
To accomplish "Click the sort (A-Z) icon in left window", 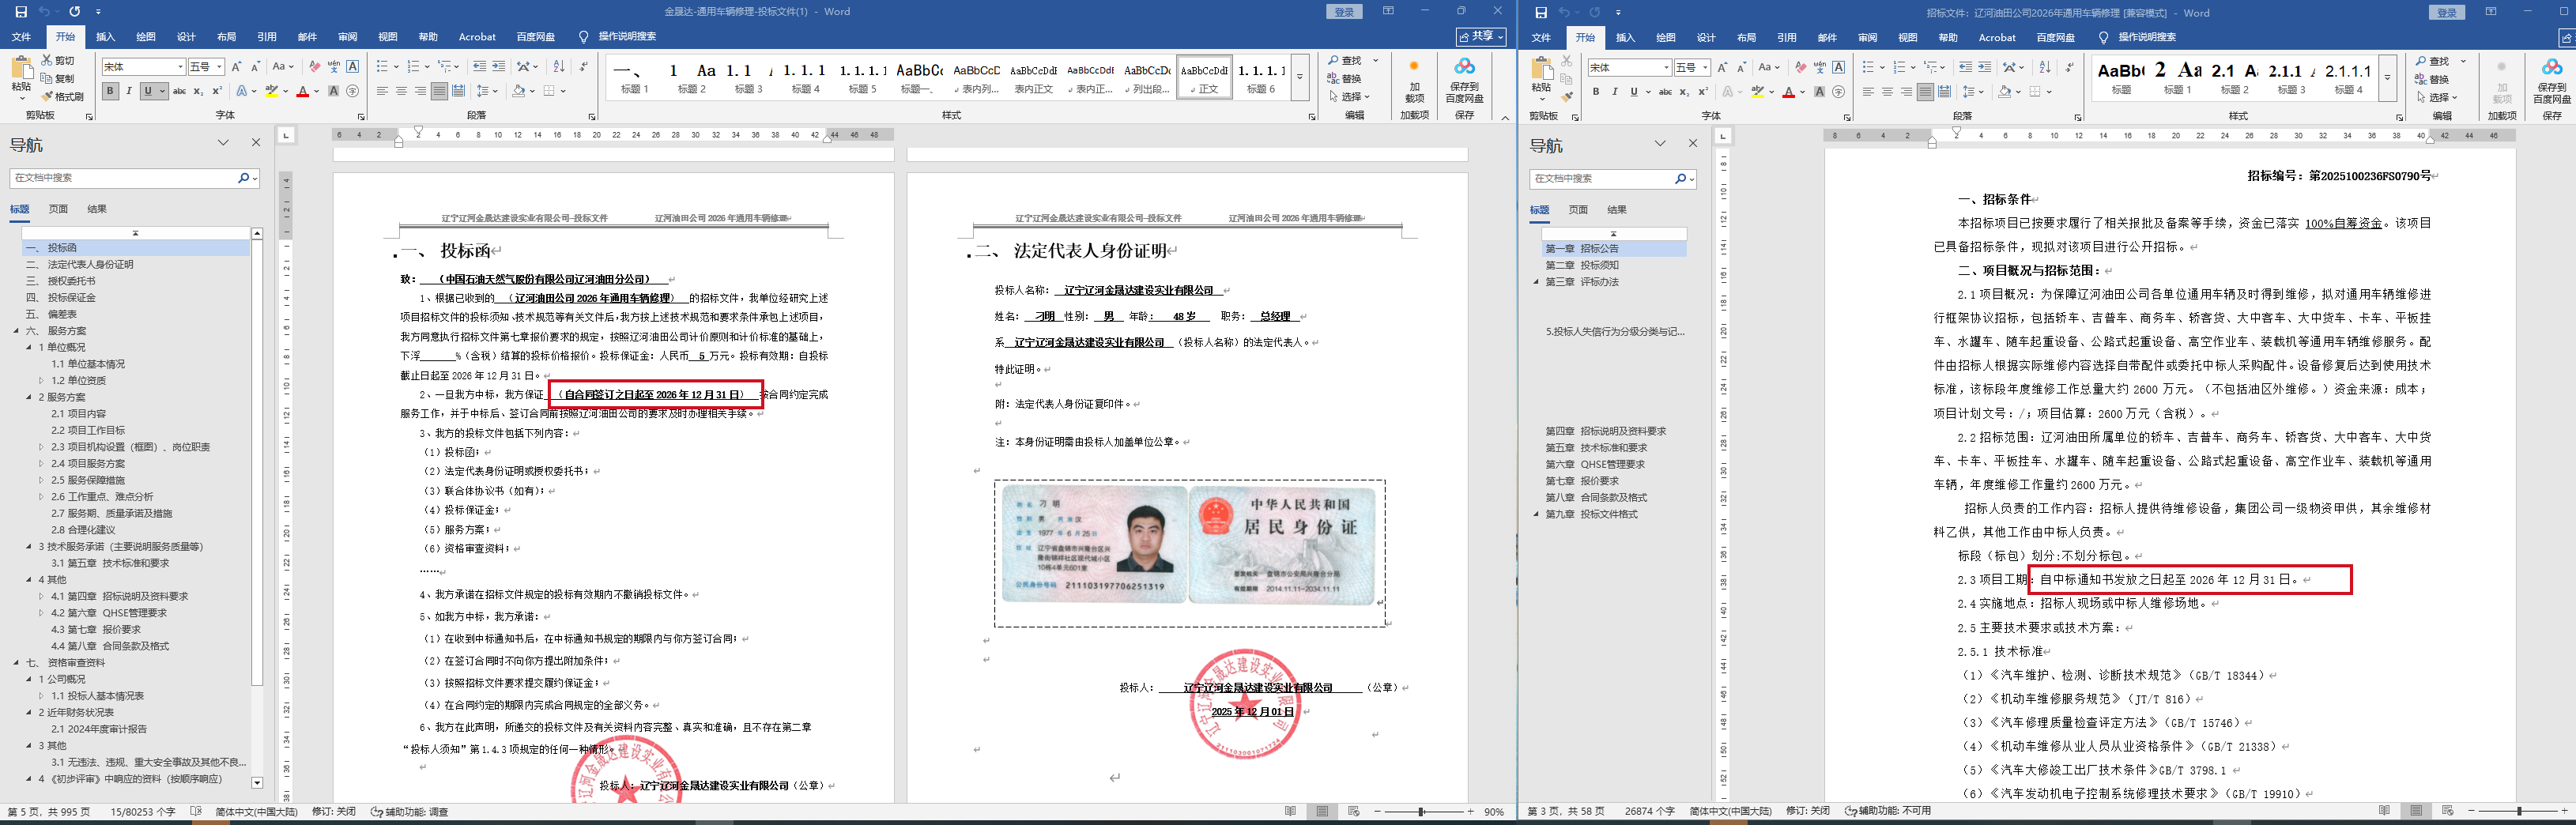I will point(559,67).
